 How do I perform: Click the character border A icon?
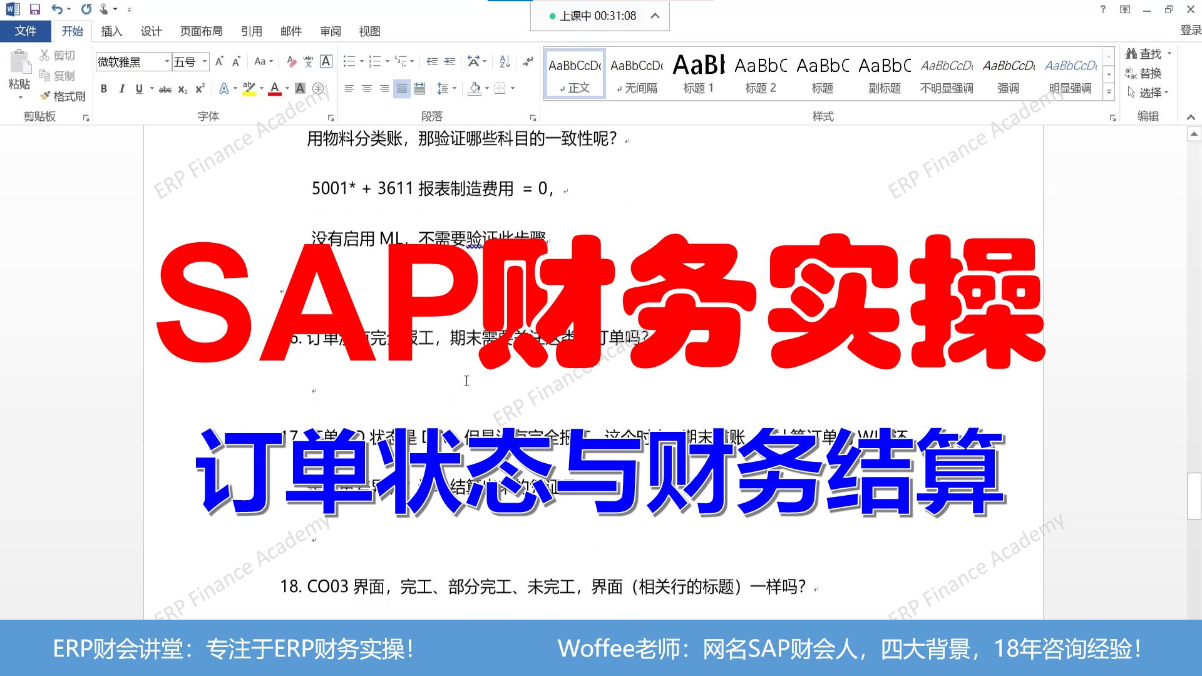click(x=326, y=61)
